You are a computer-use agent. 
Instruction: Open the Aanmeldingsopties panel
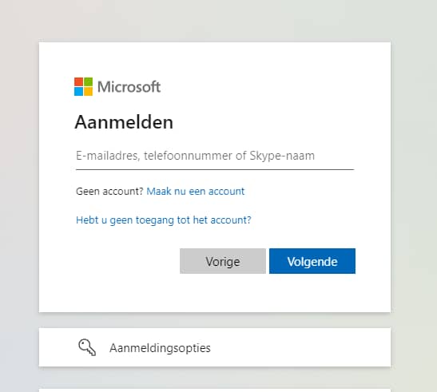pyautogui.click(x=215, y=347)
